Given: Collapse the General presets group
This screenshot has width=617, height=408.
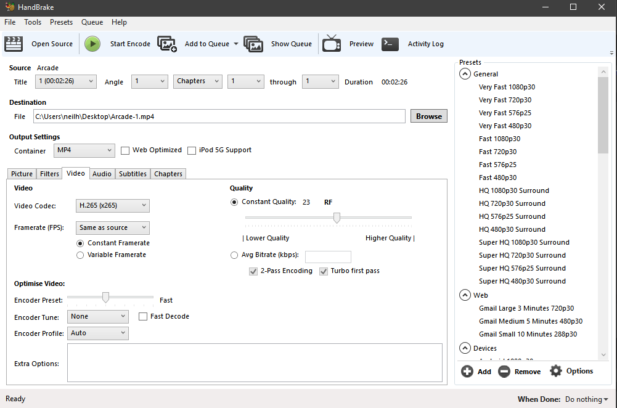Looking at the screenshot, I should coord(465,74).
